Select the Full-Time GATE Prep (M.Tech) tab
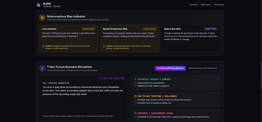This screenshot has height=122, width=262. [x=170, y=68]
